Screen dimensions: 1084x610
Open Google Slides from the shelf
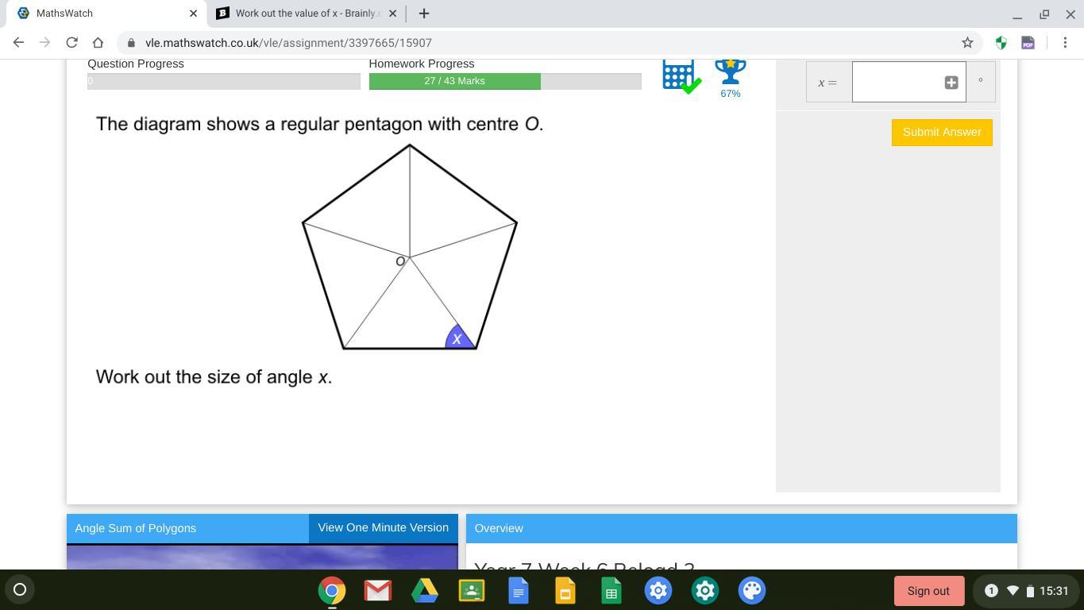click(x=565, y=590)
